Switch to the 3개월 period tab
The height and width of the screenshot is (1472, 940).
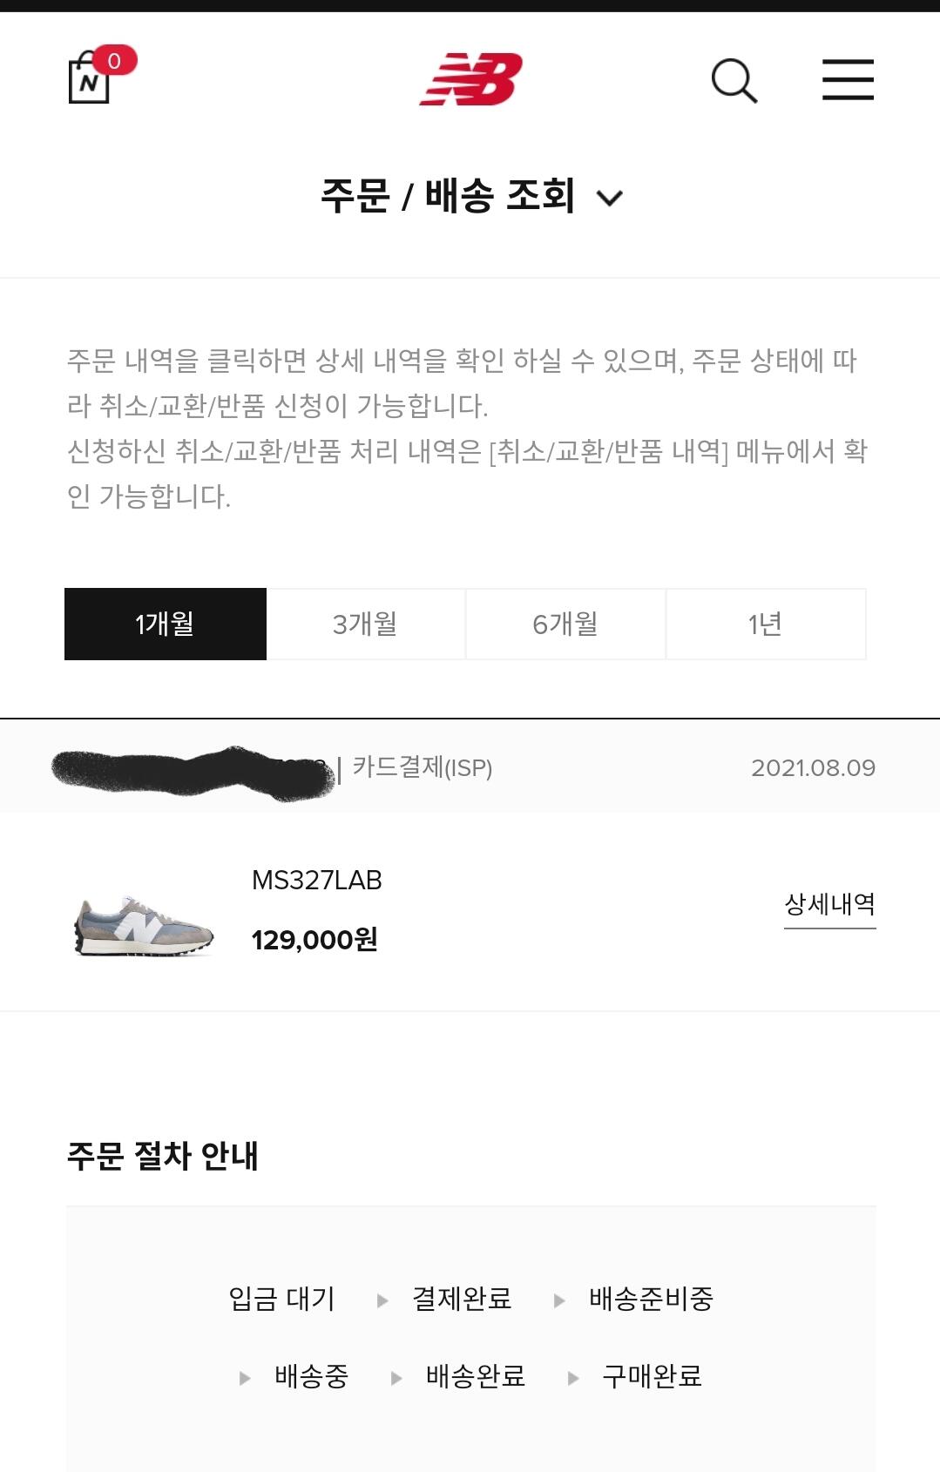pyautogui.click(x=366, y=624)
